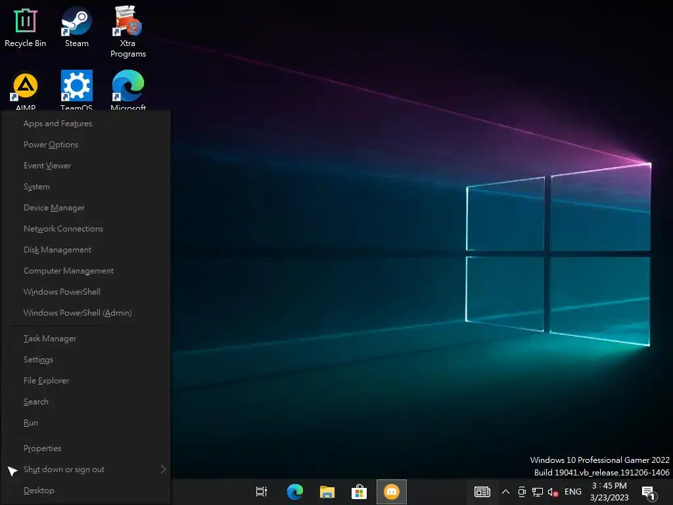Open the Recycle Bin desktop icon
673x505 pixels.
coord(26,27)
